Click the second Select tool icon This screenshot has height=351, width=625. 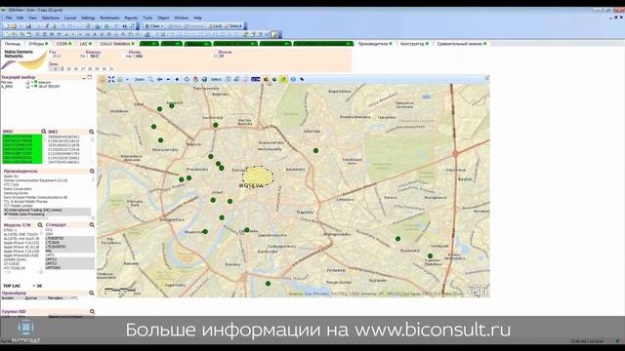[x=236, y=79]
